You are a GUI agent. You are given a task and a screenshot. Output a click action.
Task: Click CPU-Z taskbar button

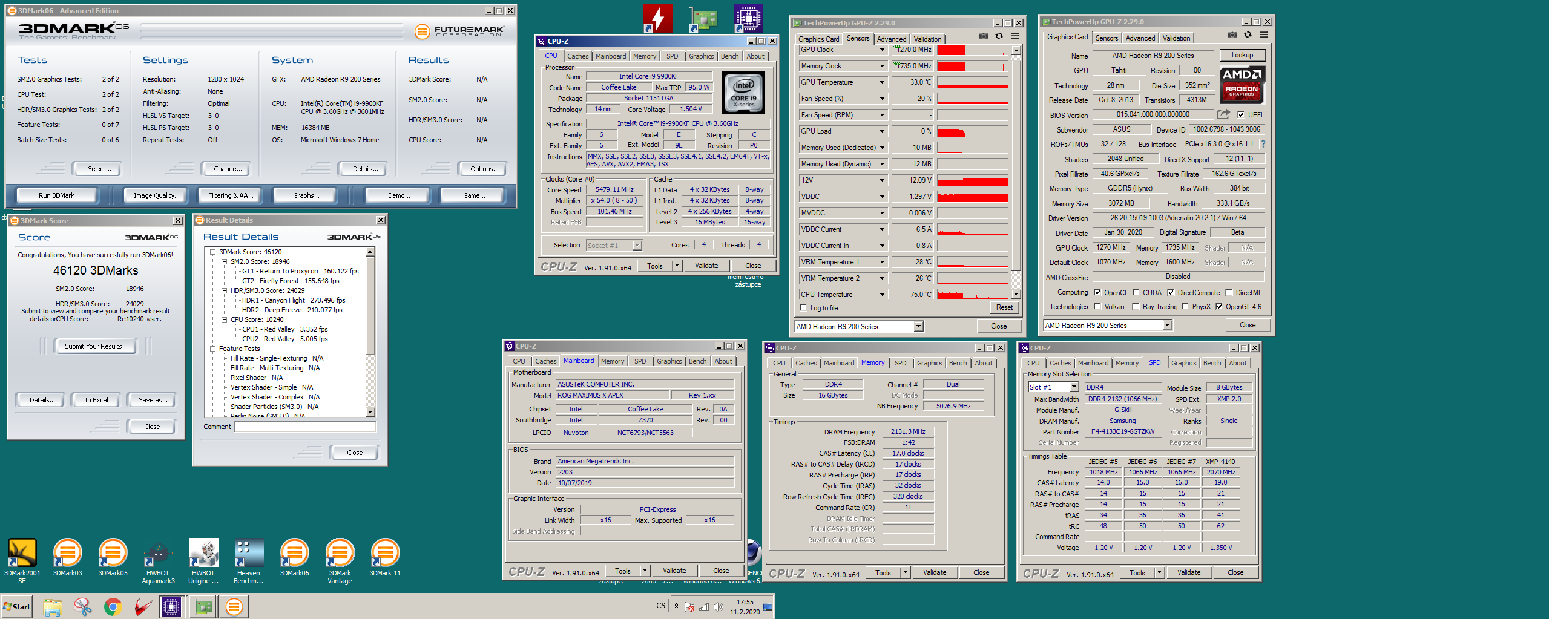(x=171, y=606)
